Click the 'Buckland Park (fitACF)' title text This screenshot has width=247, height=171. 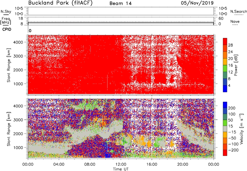[60, 3]
